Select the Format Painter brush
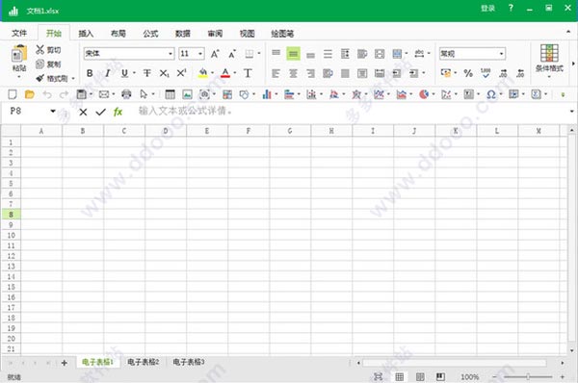The width and height of the screenshot is (578, 383). [39, 78]
